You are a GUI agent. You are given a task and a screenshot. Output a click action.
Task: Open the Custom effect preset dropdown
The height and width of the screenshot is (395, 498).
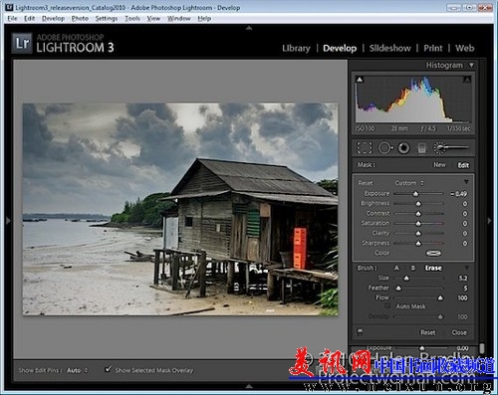(x=409, y=183)
